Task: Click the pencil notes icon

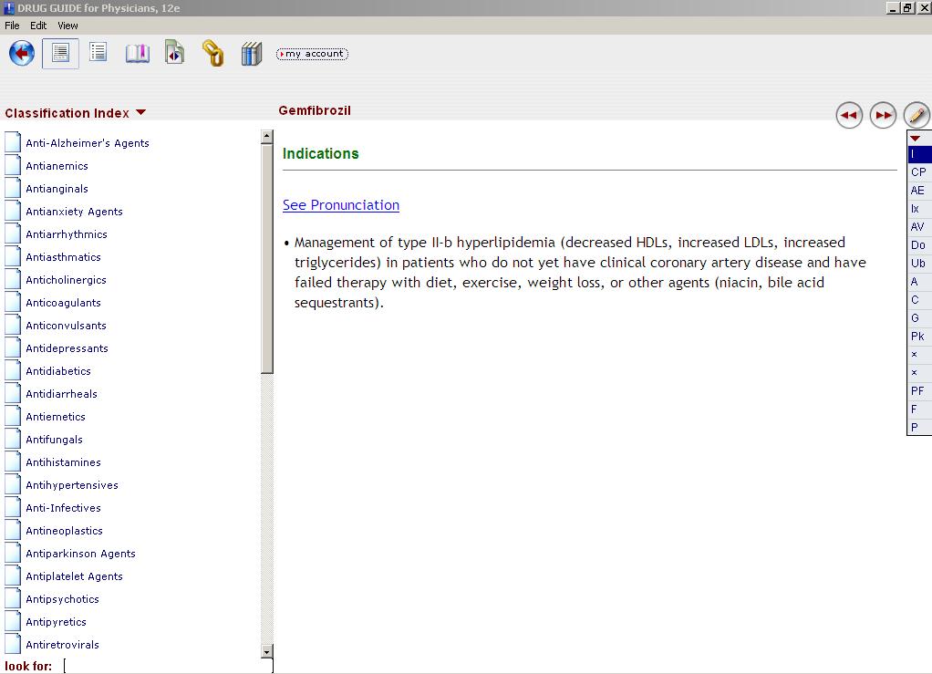Action: pos(916,115)
